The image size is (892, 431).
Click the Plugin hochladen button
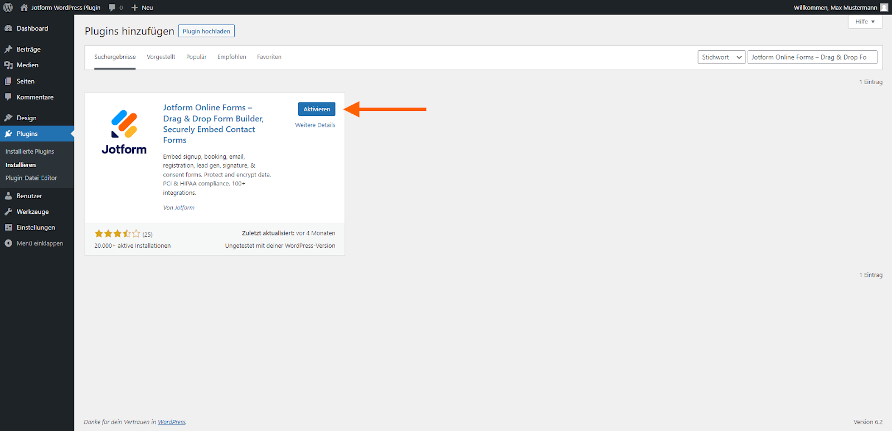(x=206, y=31)
